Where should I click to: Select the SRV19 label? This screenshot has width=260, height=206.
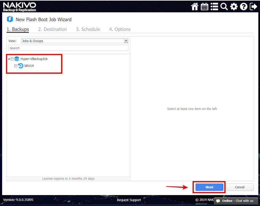(x=29, y=66)
